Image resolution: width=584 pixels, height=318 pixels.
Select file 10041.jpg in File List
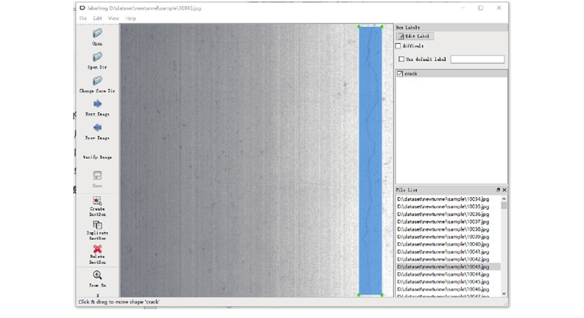click(x=443, y=252)
